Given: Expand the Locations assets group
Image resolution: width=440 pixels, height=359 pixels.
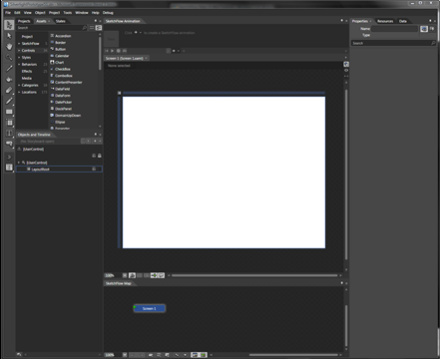Looking at the screenshot, I should (19, 93).
